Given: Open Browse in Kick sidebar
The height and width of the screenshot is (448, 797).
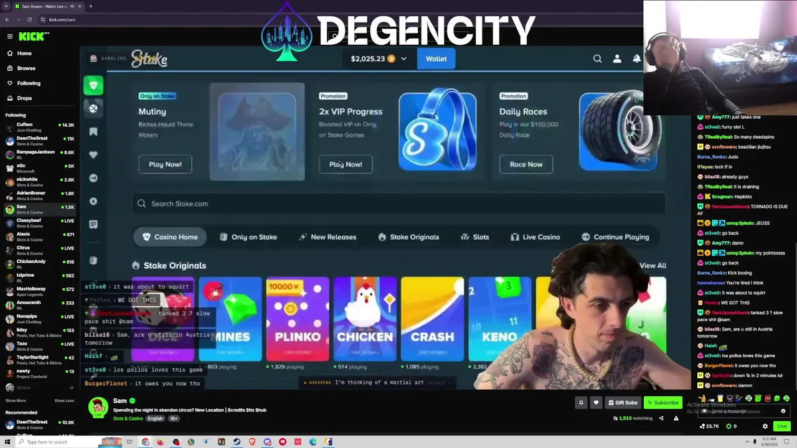Looking at the screenshot, I should (x=26, y=68).
